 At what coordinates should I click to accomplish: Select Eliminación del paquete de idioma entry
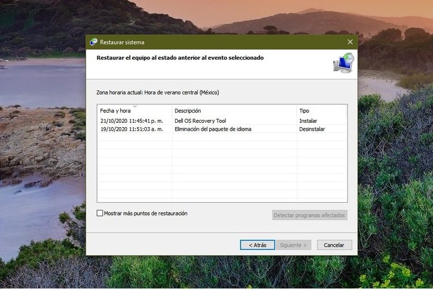click(213, 129)
